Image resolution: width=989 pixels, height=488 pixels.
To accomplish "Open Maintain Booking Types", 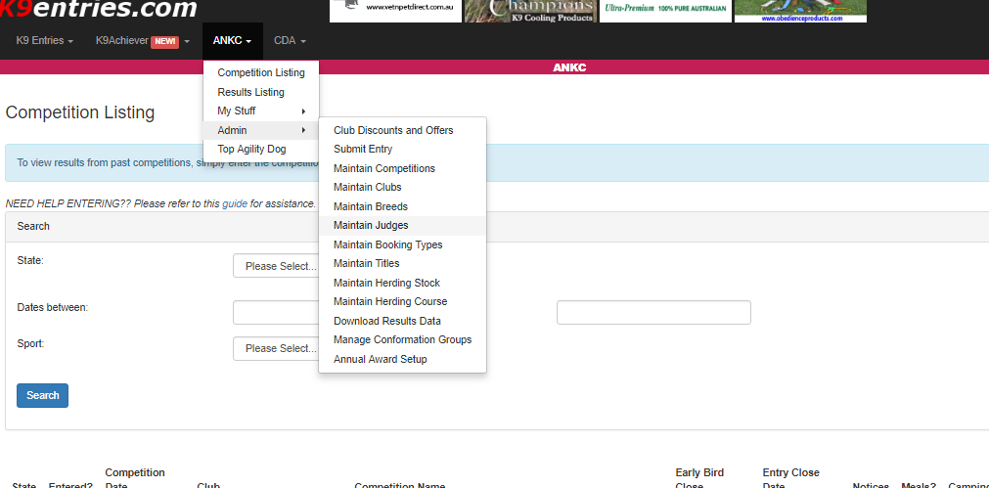I will click(x=402, y=244).
